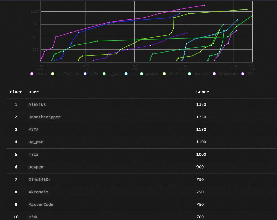Open ug_pwn user row link
The width and height of the screenshot is (277, 220).
tap(36, 142)
